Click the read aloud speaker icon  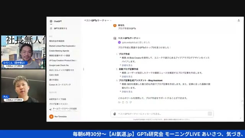click(x=119, y=102)
